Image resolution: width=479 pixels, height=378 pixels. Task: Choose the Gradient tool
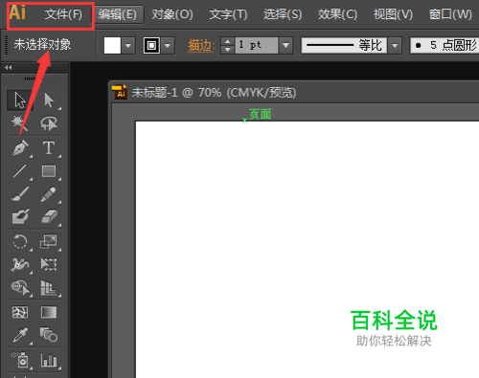pyautogui.click(x=49, y=312)
